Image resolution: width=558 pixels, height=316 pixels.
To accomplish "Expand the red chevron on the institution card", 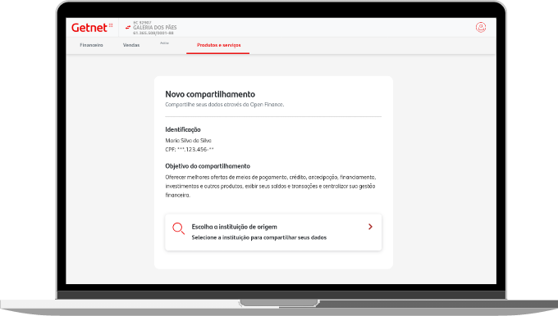I will click(x=370, y=227).
